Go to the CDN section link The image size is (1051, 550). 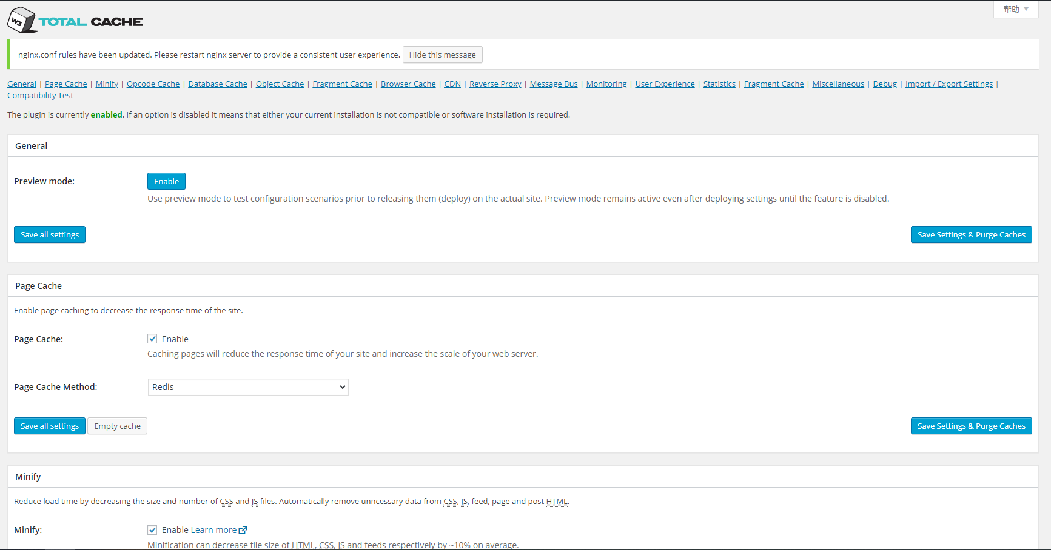(452, 84)
